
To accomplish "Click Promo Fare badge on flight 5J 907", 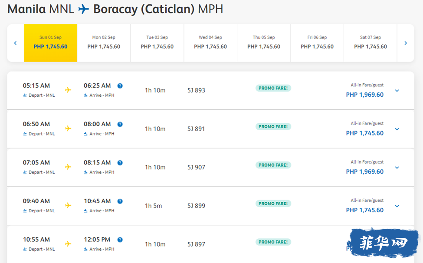I will 273,165.
